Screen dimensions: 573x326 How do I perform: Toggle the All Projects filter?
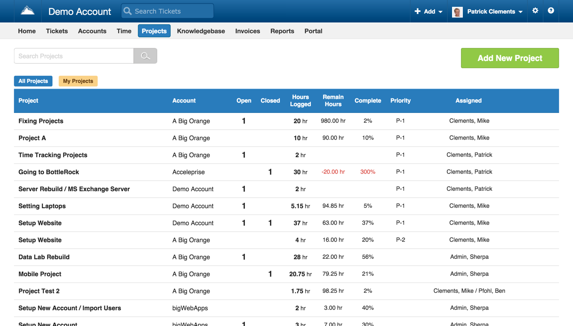(33, 81)
